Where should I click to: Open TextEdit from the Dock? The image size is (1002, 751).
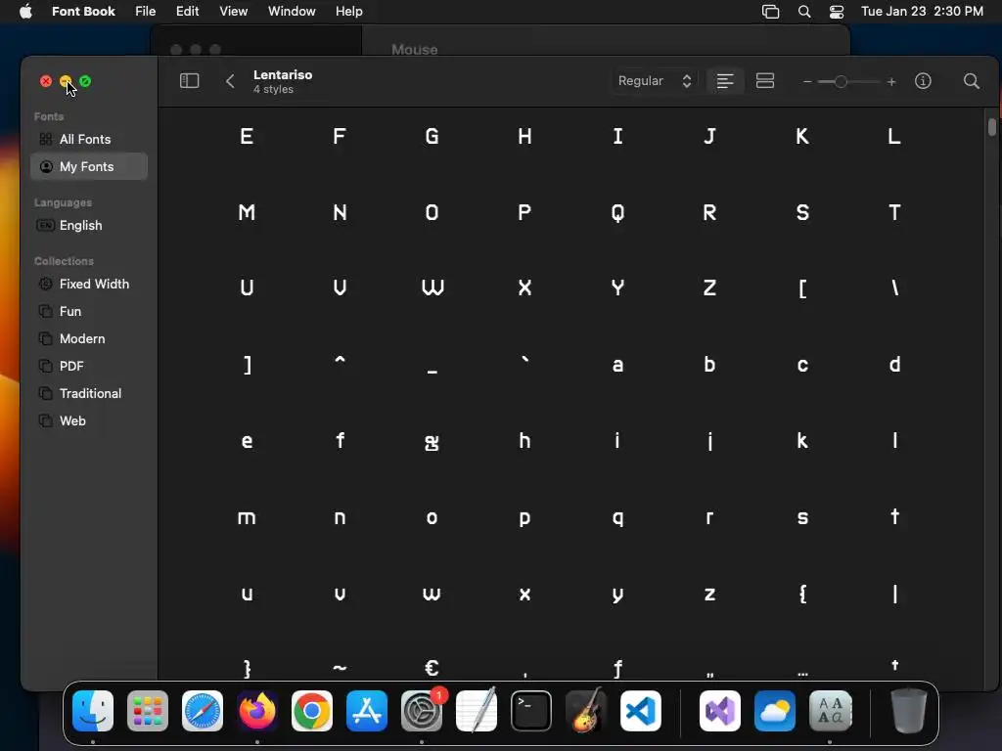[x=477, y=711]
